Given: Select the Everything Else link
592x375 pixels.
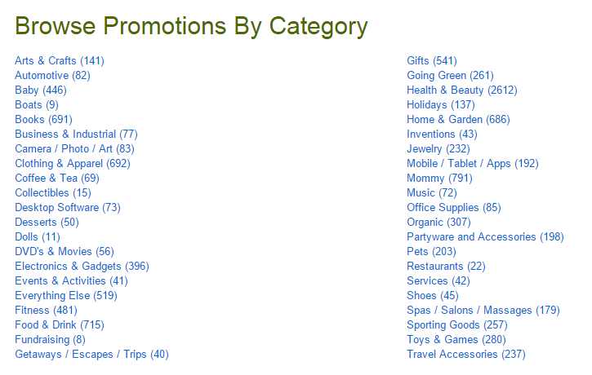Looking at the screenshot, I should (66, 296).
